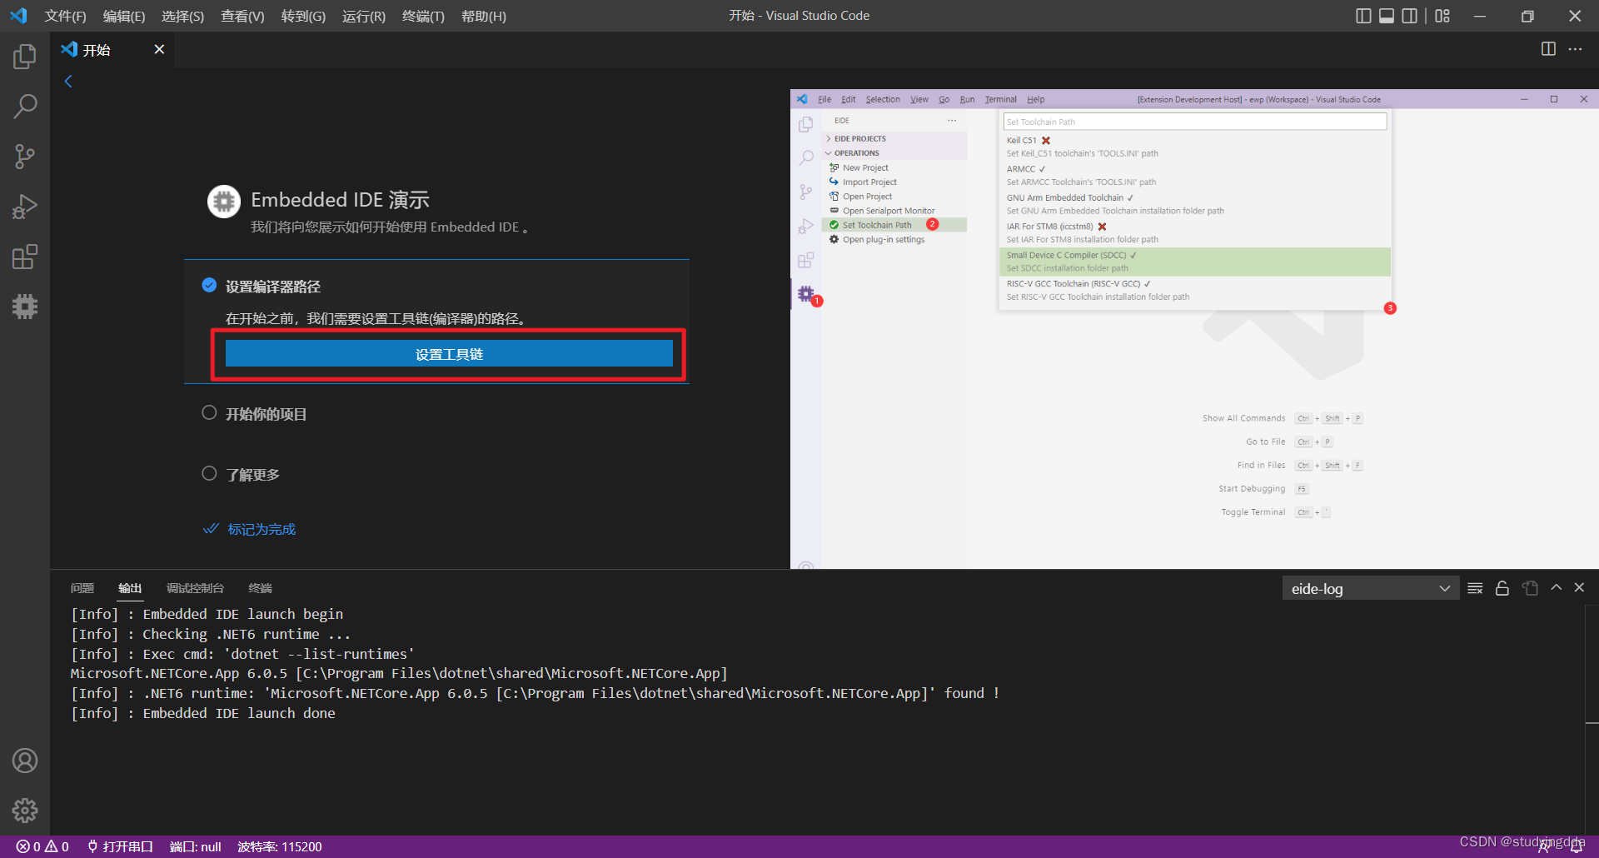Toggle primary side bar layout icon
Viewport: 1599px width, 858px height.
click(1363, 16)
